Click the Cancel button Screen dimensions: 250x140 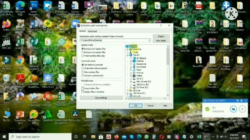pyautogui.click(x=150, y=106)
